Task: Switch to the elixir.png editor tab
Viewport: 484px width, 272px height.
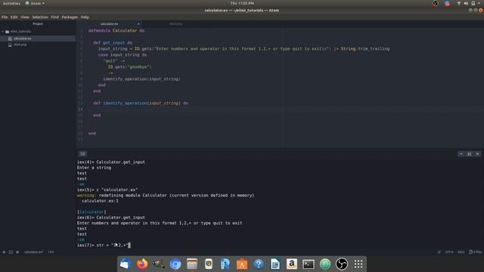Action: (x=175, y=23)
